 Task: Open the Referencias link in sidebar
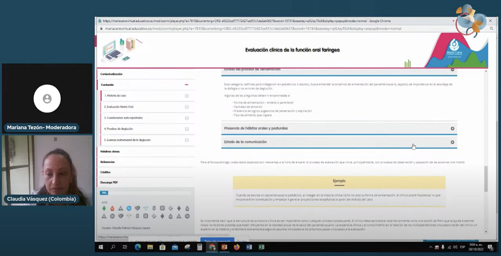click(x=107, y=162)
